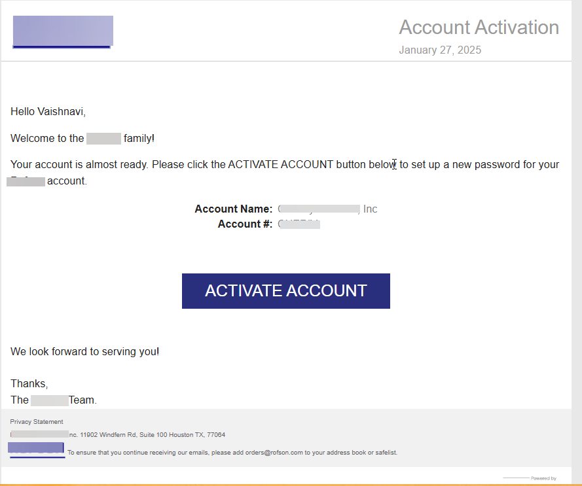
Task: Click the small logo in the footer
Action: (36, 449)
